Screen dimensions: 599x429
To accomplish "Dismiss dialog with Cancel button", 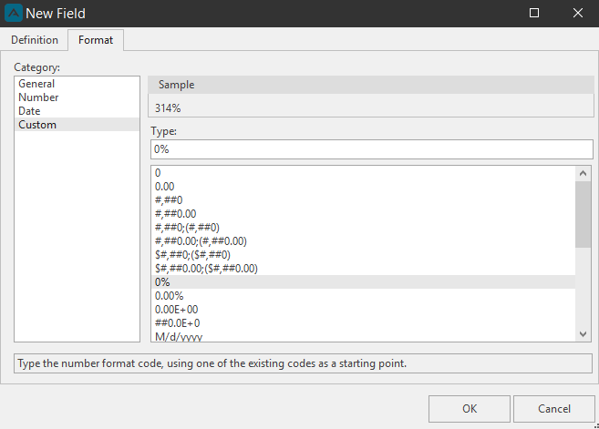I will click(x=554, y=409).
